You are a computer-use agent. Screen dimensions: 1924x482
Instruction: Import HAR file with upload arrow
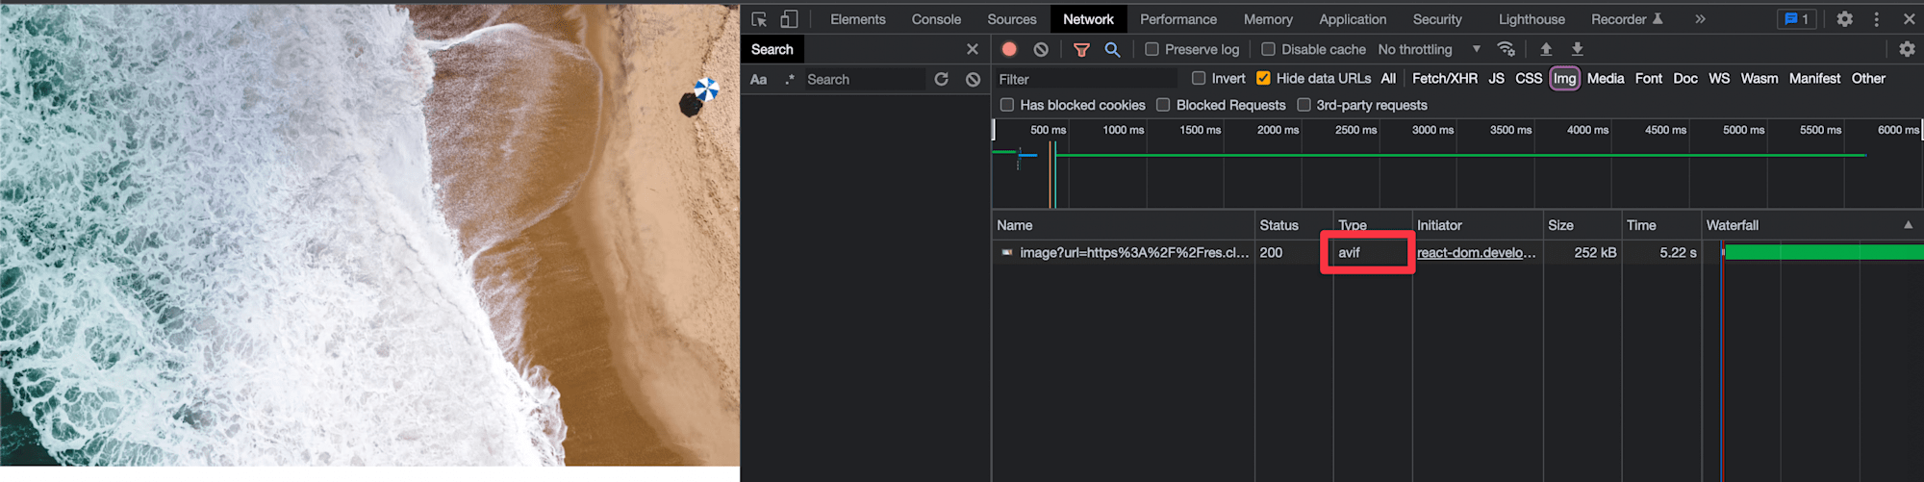point(1546,49)
